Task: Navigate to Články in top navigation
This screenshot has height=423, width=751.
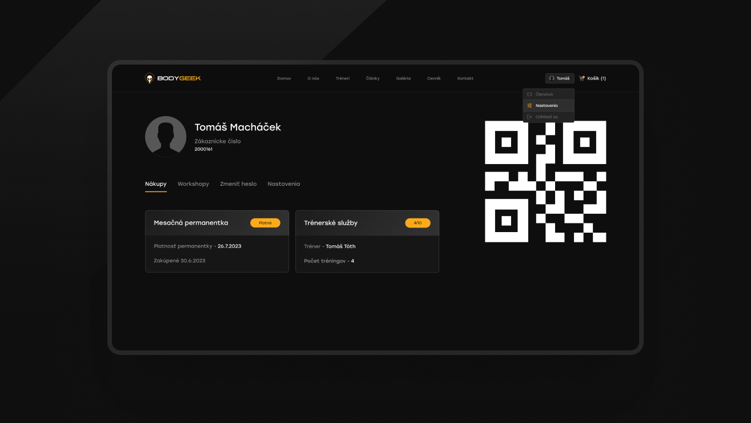Action: point(372,78)
